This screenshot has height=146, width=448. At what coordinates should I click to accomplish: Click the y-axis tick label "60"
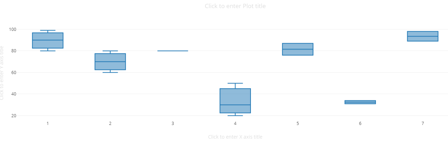14,73
